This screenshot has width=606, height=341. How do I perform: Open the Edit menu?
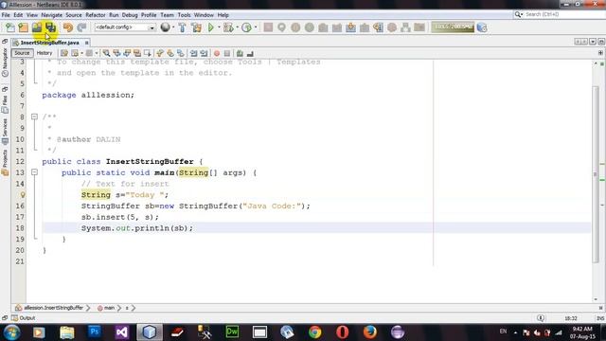(18, 15)
